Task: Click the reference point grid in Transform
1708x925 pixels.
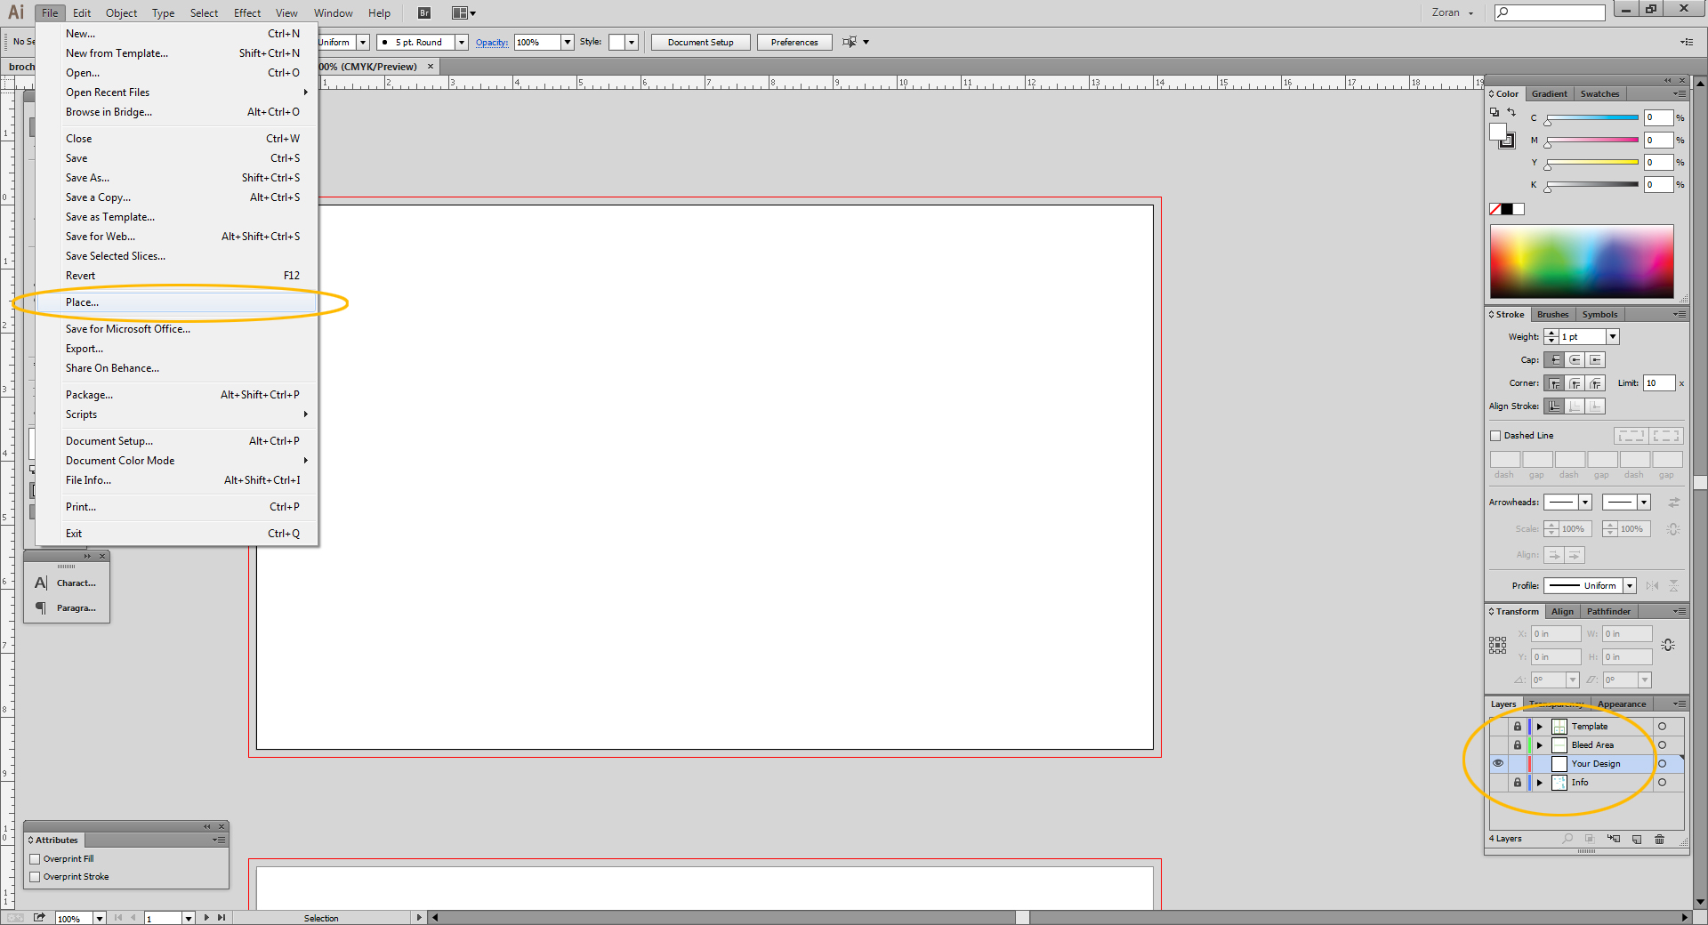Action: (x=1498, y=646)
